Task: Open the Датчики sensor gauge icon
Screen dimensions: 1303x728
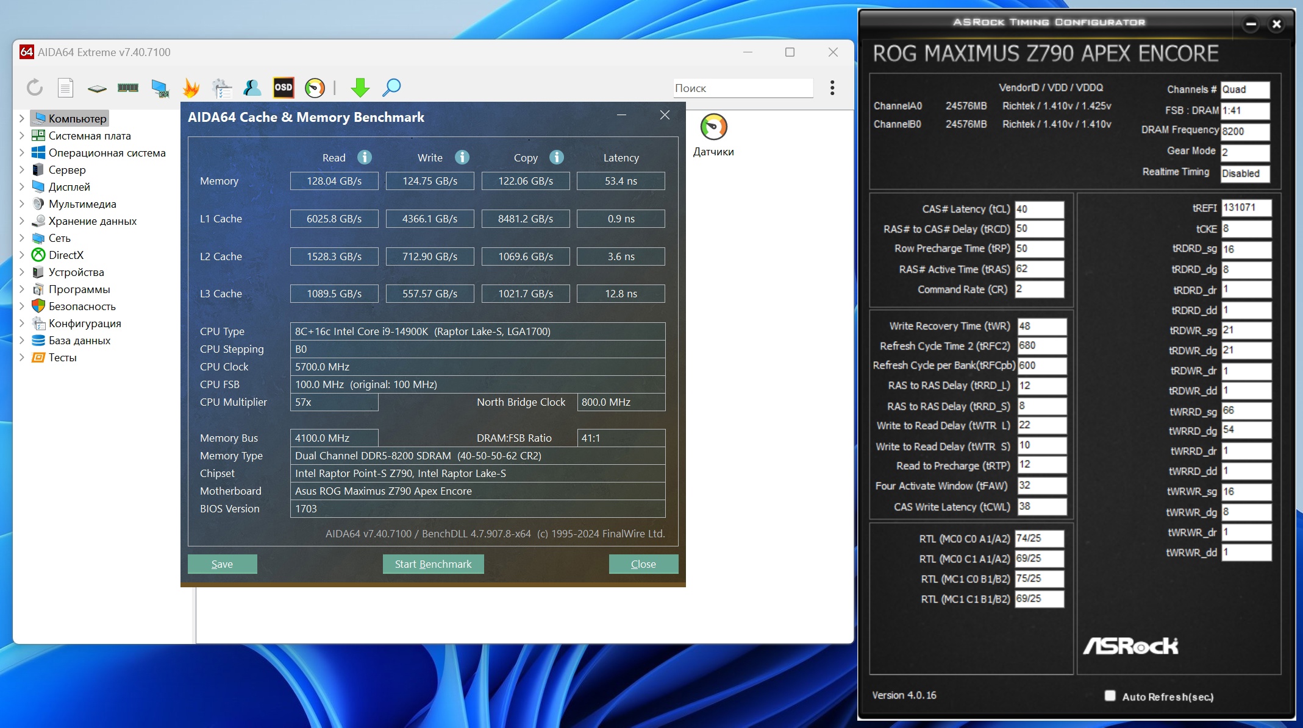Action: 713,128
